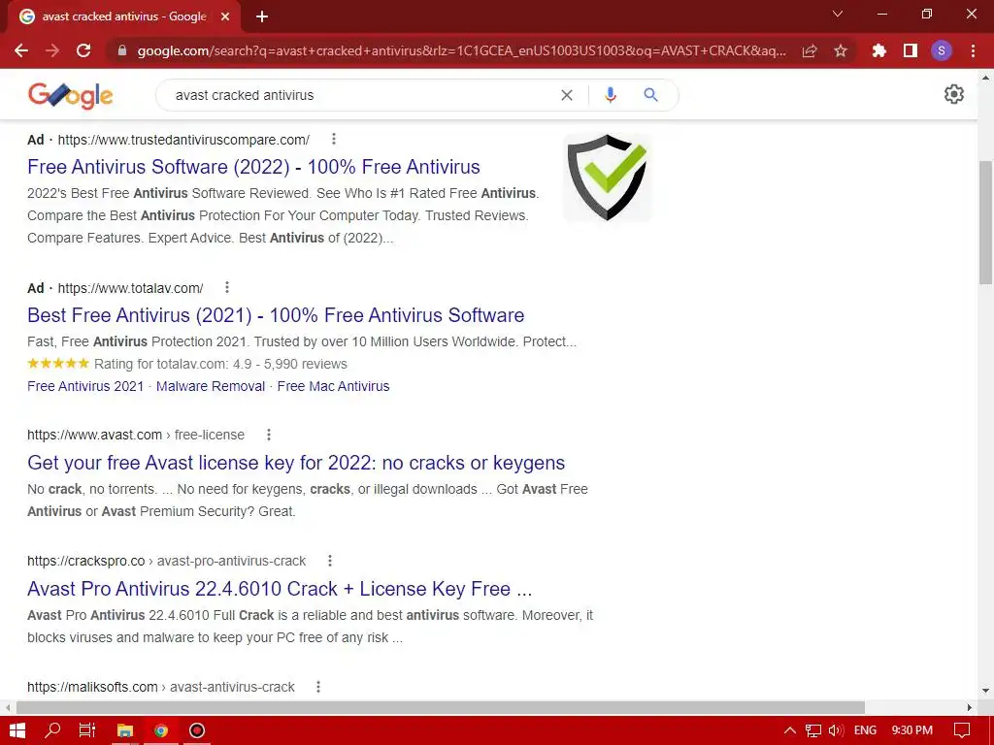Open the profile avatar labeled S
This screenshot has height=745, width=994.
(x=942, y=50)
